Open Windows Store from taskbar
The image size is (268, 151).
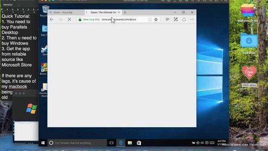pyautogui.click(x=139, y=143)
